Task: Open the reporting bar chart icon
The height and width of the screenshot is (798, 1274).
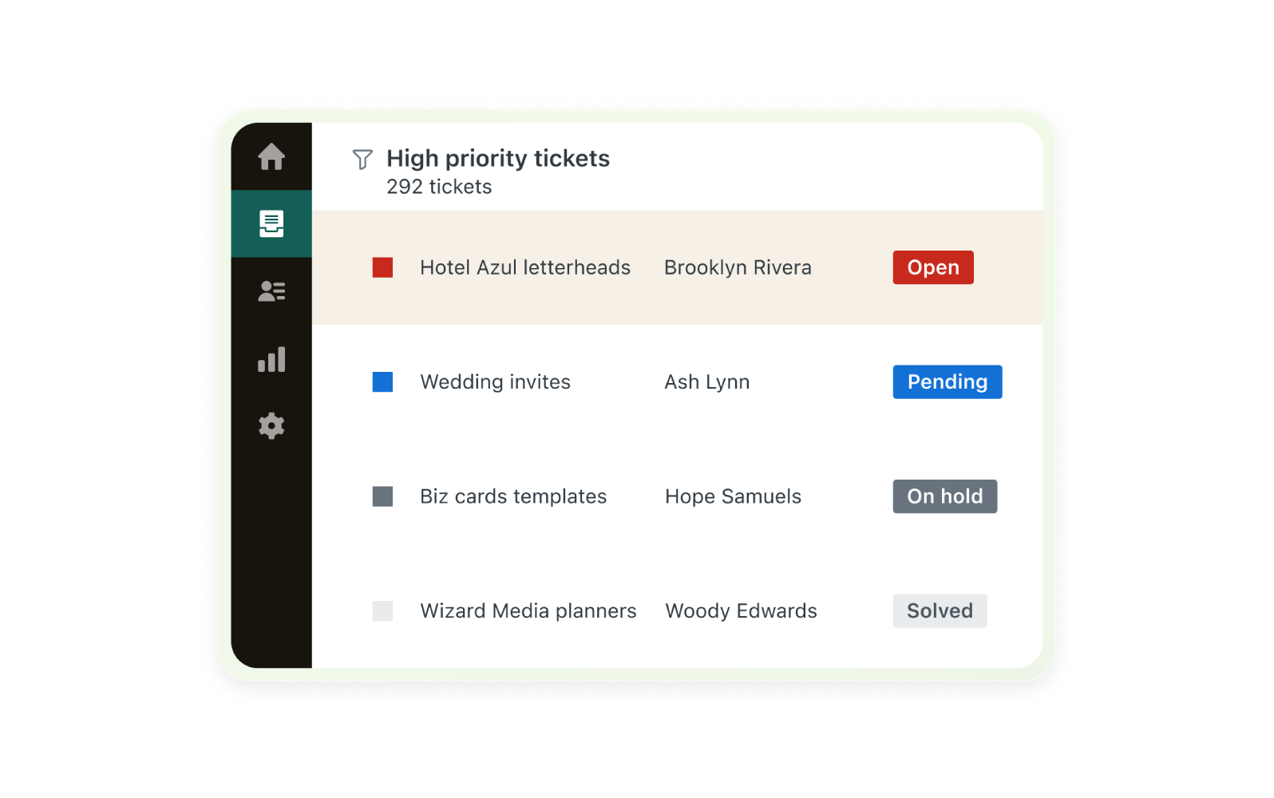Action: (x=271, y=359)
